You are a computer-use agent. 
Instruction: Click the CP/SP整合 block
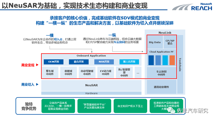[170, 42]
